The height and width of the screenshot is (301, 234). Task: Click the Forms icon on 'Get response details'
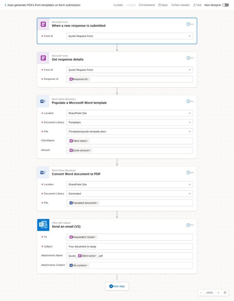point(43,58)
